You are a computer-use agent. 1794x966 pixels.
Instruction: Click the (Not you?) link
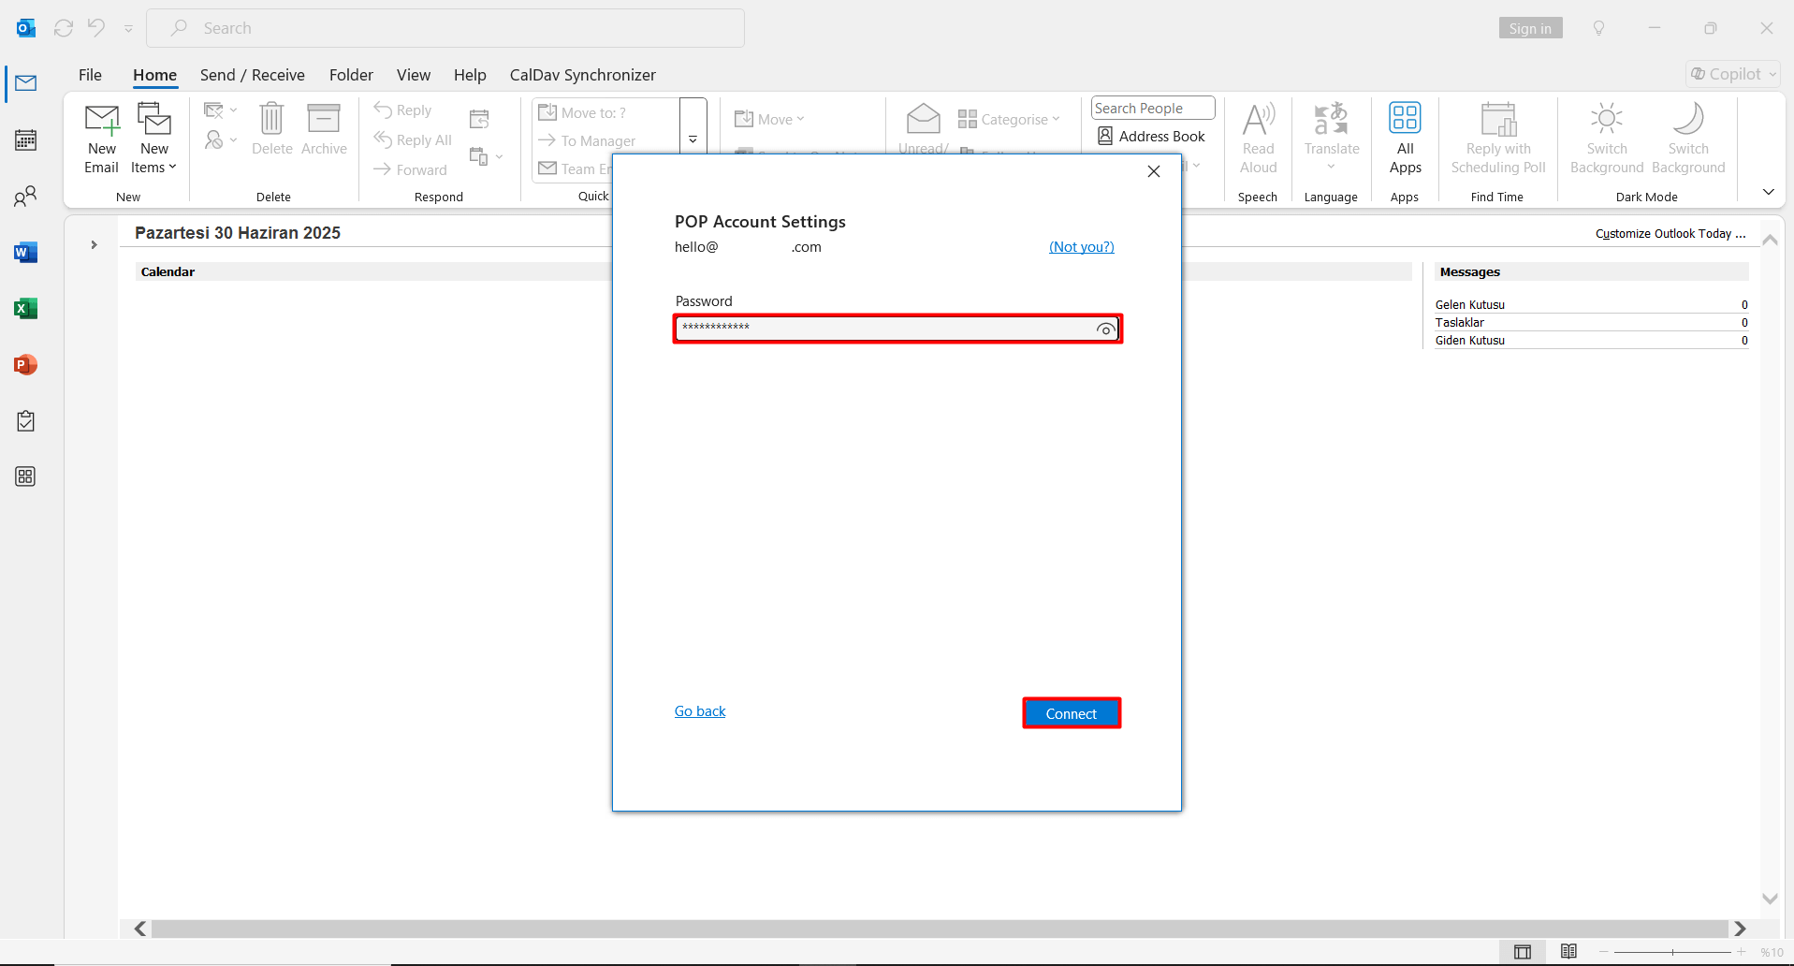pos(1082,247)
